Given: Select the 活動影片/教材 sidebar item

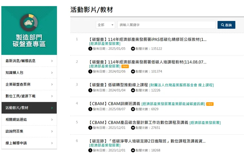Looking at the screenshot, I should (x=29, y=108).
